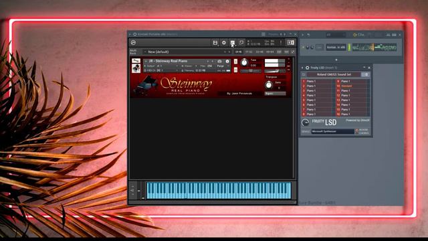Select channel 1 Piano 1 in Fruity LSD
This screenshot has height=241, width=428.
pyautogui.click(x=318, y=81)
